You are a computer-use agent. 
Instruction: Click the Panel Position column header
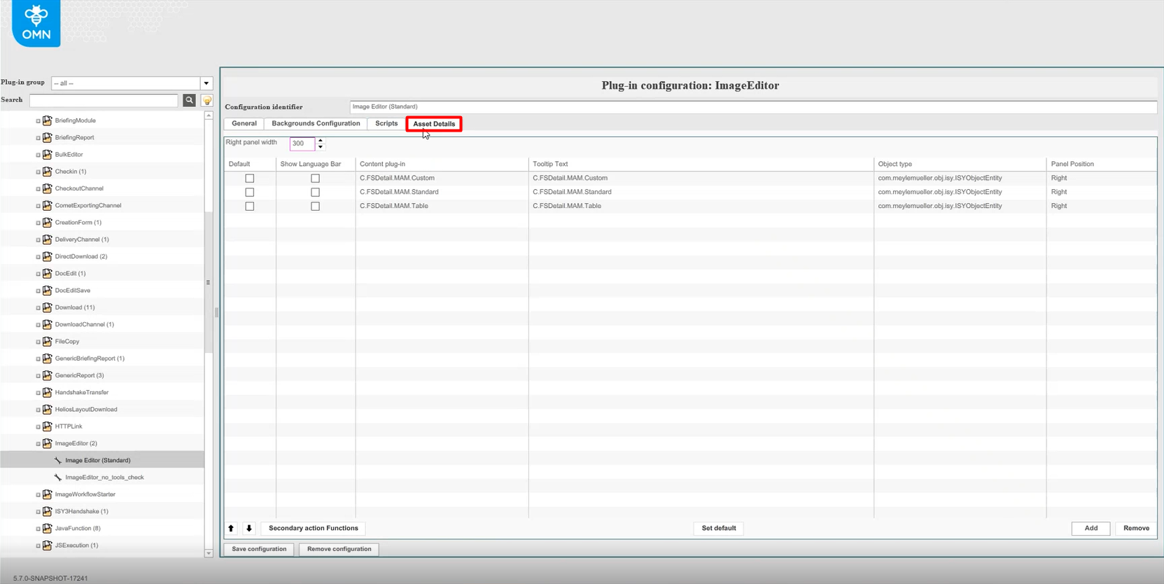tap(1102, 164)
